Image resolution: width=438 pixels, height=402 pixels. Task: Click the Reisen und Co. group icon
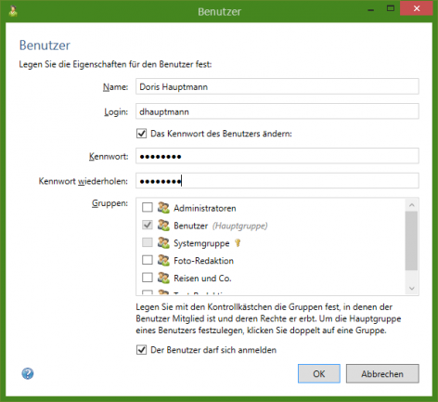(163, 278)
